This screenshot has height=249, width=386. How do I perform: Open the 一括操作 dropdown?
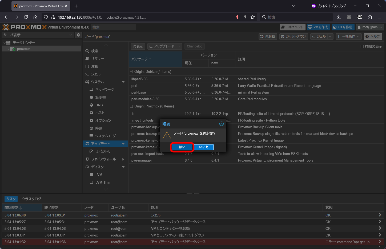coord(349,36)
